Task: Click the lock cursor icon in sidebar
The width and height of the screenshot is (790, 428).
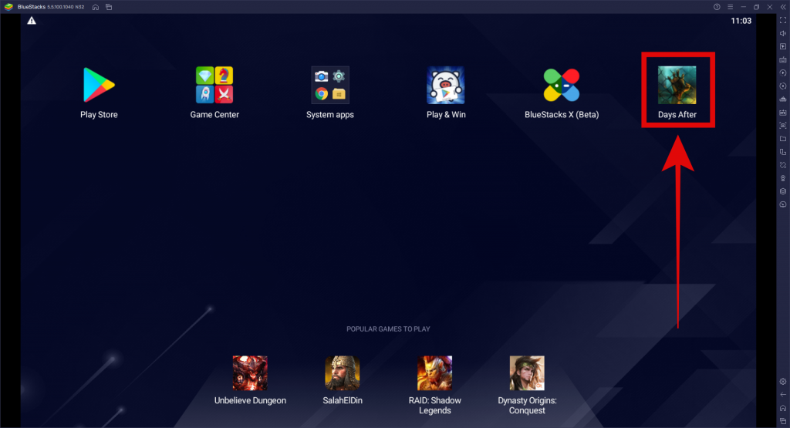Action: point(783,46)
